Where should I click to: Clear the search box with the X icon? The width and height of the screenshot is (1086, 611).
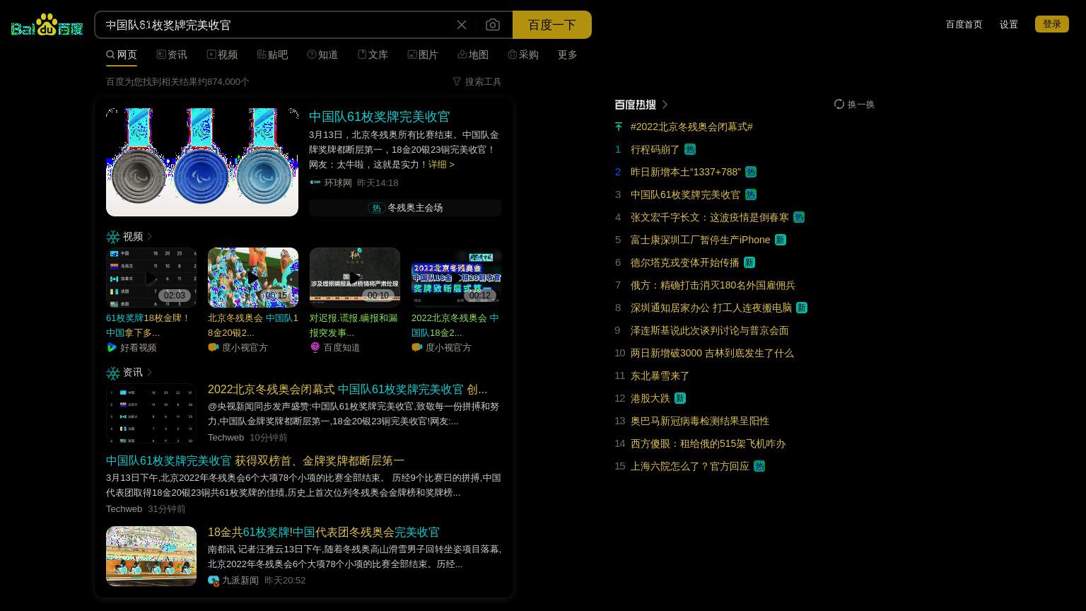[x=462, y=25]
